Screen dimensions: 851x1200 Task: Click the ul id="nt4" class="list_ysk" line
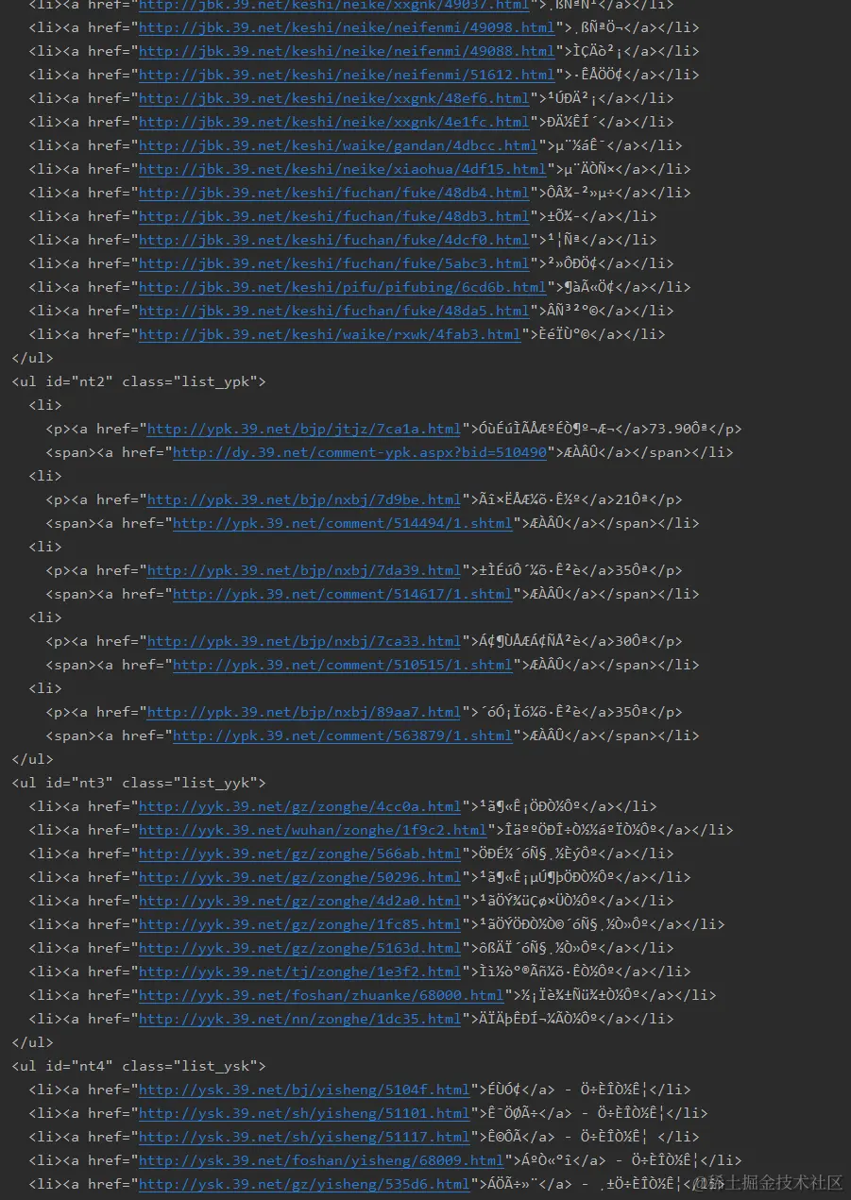pos(139,1066)
